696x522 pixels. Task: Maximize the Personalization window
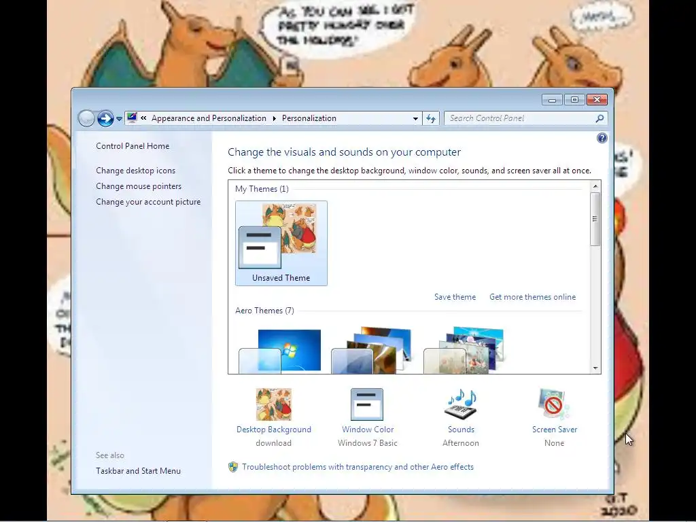click(x=574, y=100)
